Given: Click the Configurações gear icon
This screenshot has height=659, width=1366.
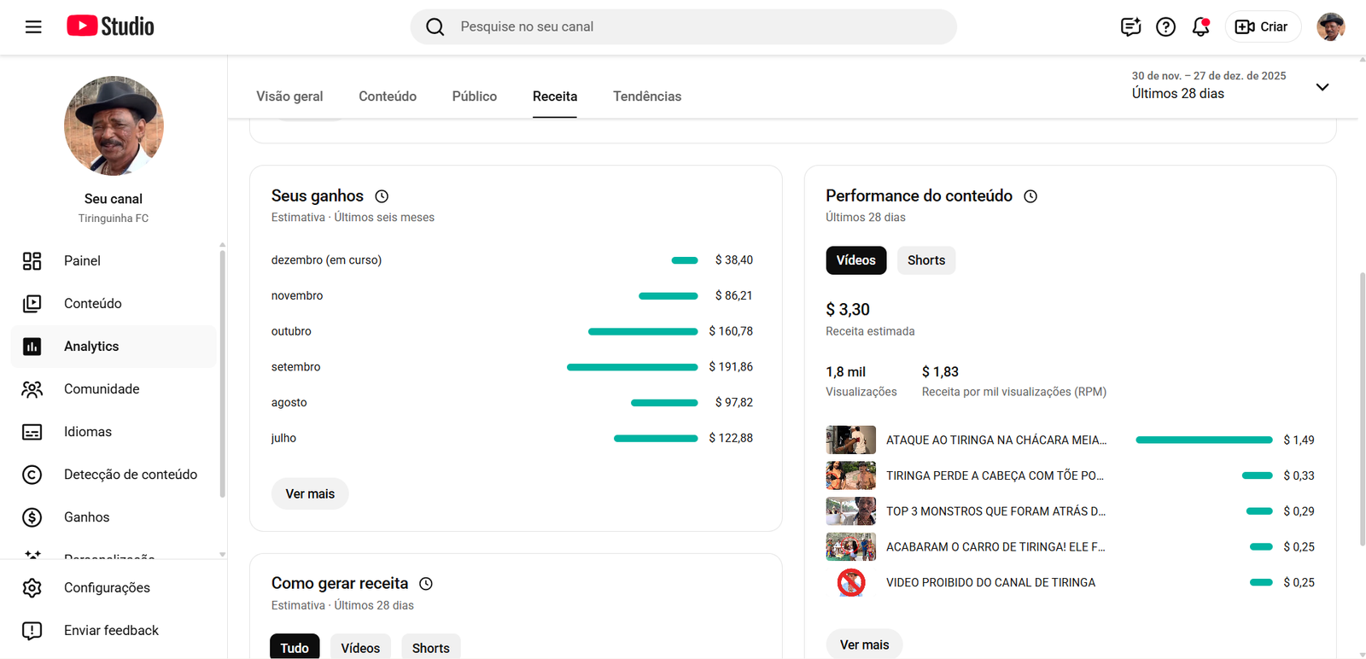Looking at the screenshot, I should pos(32,588).
